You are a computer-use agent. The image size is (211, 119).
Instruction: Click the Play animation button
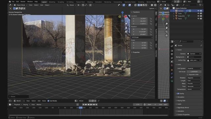coord(91,104)
